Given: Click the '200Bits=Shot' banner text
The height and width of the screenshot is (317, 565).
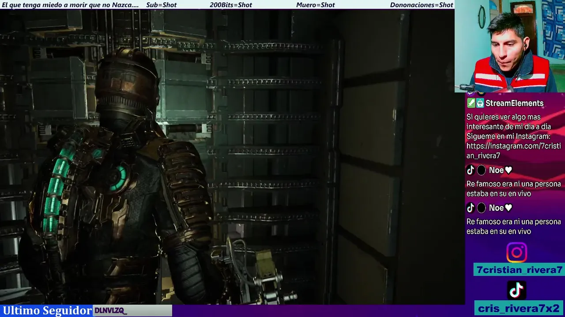Looking at the screenshot, I should coord(231,5).
